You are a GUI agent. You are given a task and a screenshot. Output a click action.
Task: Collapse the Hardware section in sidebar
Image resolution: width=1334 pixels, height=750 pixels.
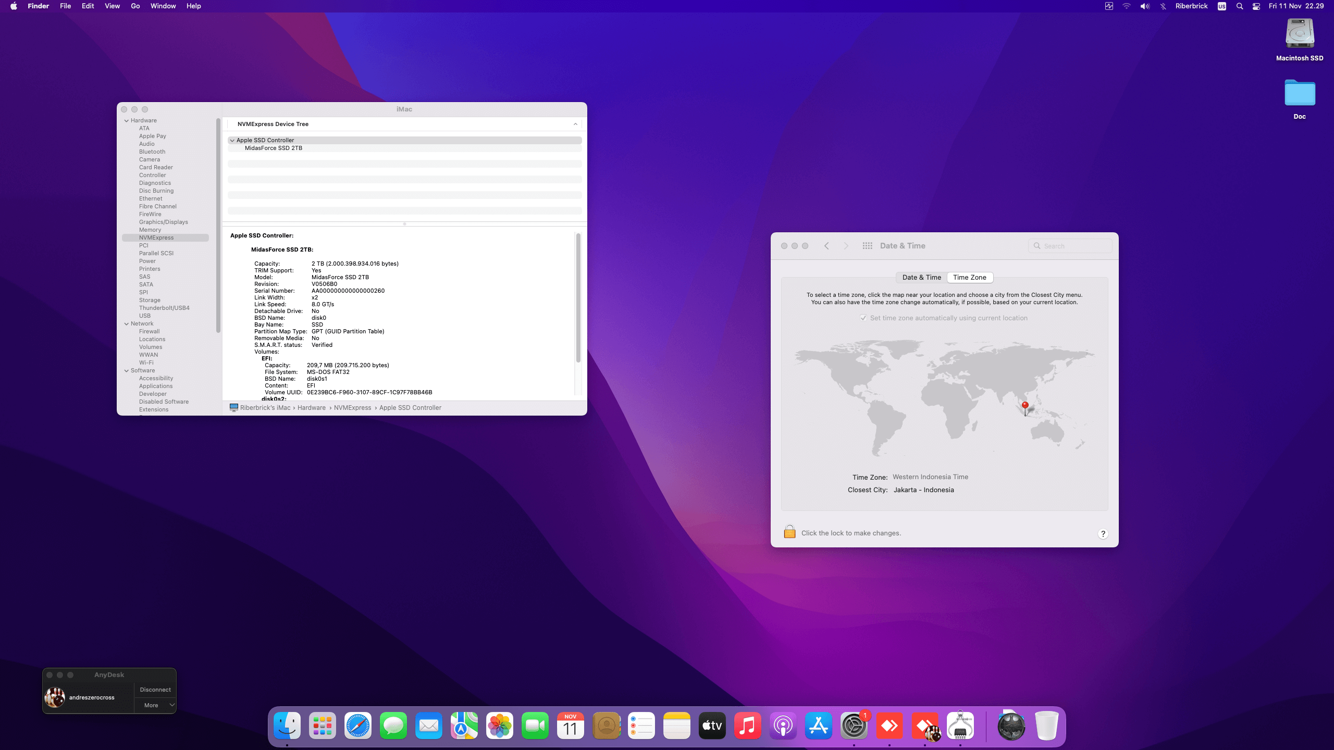(x=127, y=120)
